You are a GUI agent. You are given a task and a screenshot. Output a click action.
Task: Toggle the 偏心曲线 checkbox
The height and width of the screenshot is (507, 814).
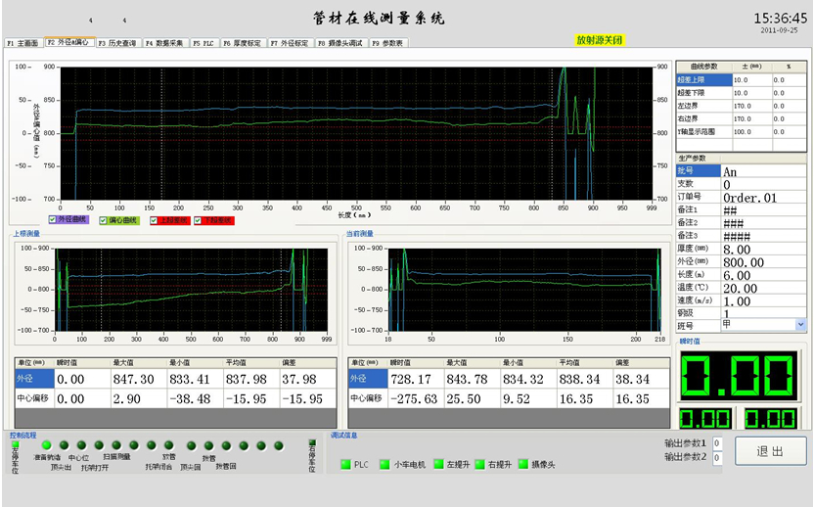pos(103,220)
